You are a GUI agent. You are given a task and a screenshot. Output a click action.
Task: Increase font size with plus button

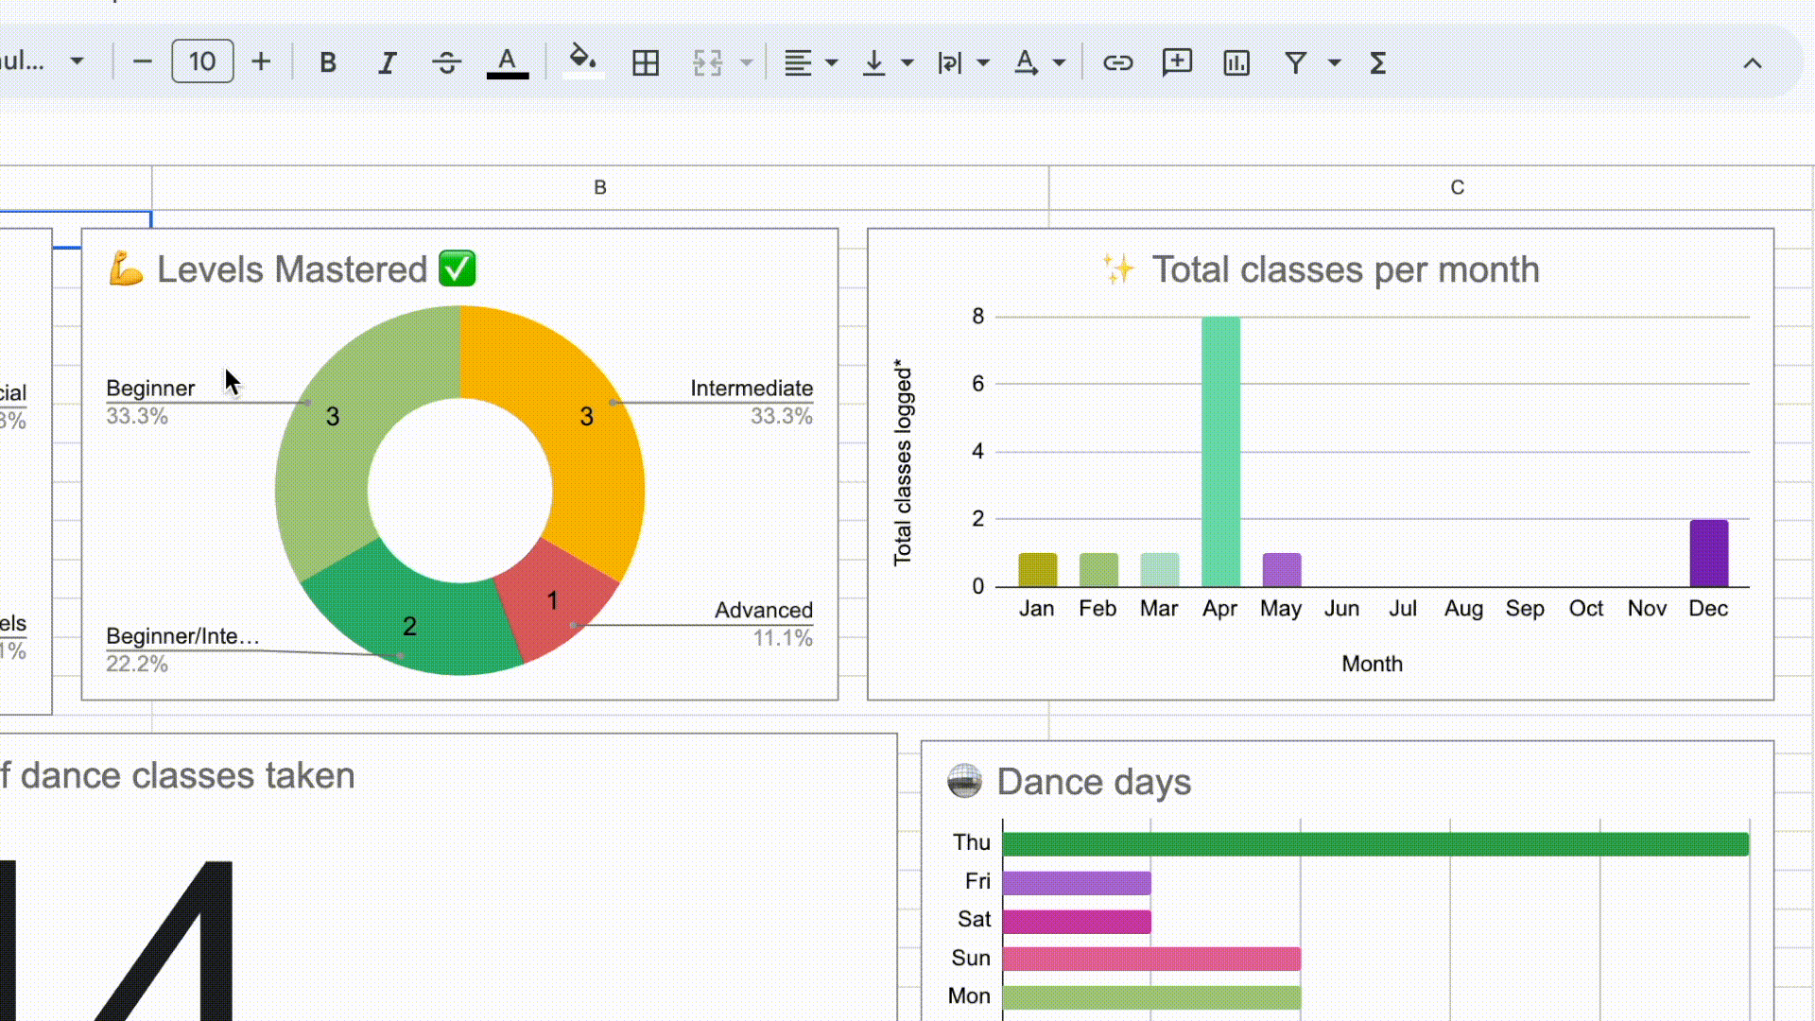(261, 62)
